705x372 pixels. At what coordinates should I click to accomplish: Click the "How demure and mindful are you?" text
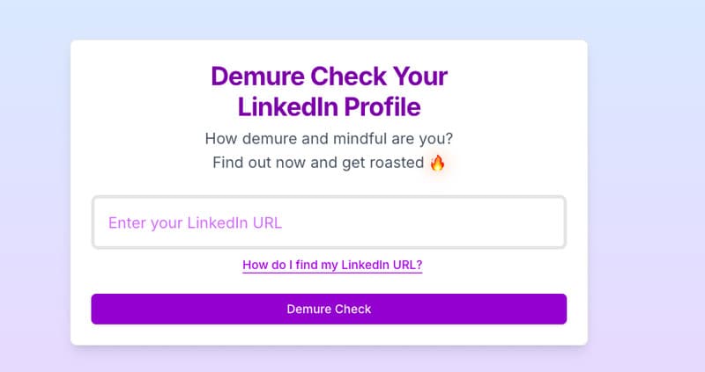tap(329, 138)
